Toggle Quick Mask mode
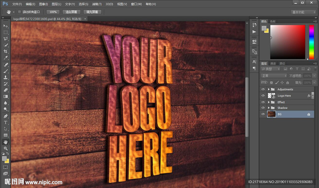The image size is (319, 188). point(6,167)
